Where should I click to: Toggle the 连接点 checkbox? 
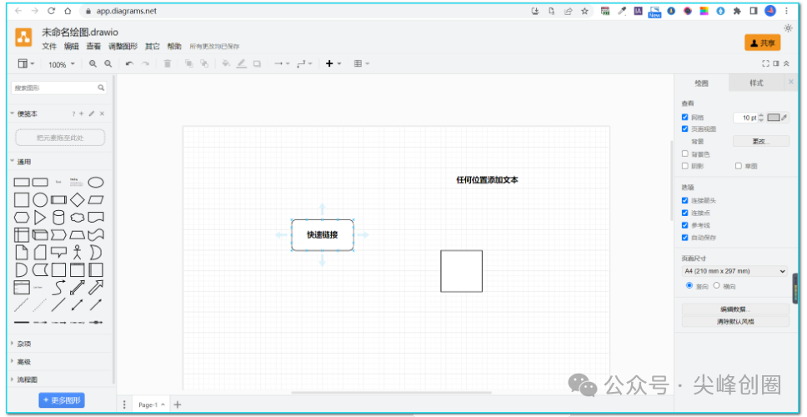click(685, 213)
